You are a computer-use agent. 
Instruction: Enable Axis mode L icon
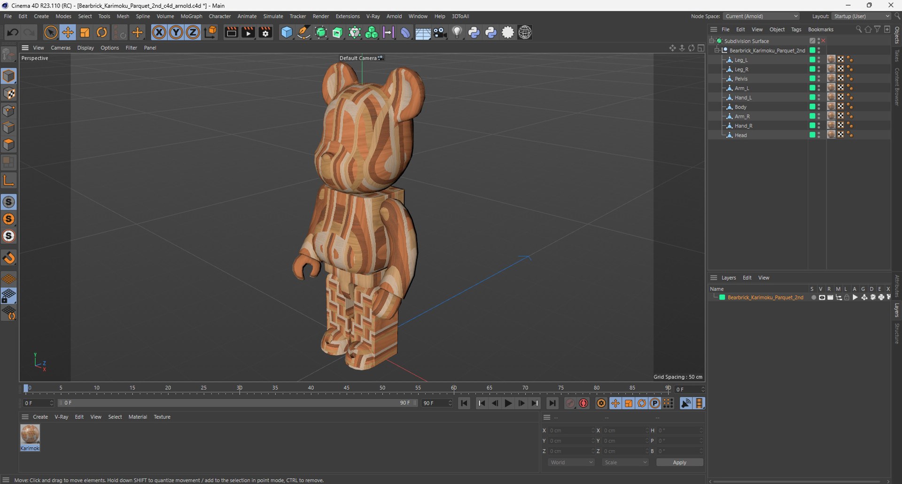tap(9, 180)
